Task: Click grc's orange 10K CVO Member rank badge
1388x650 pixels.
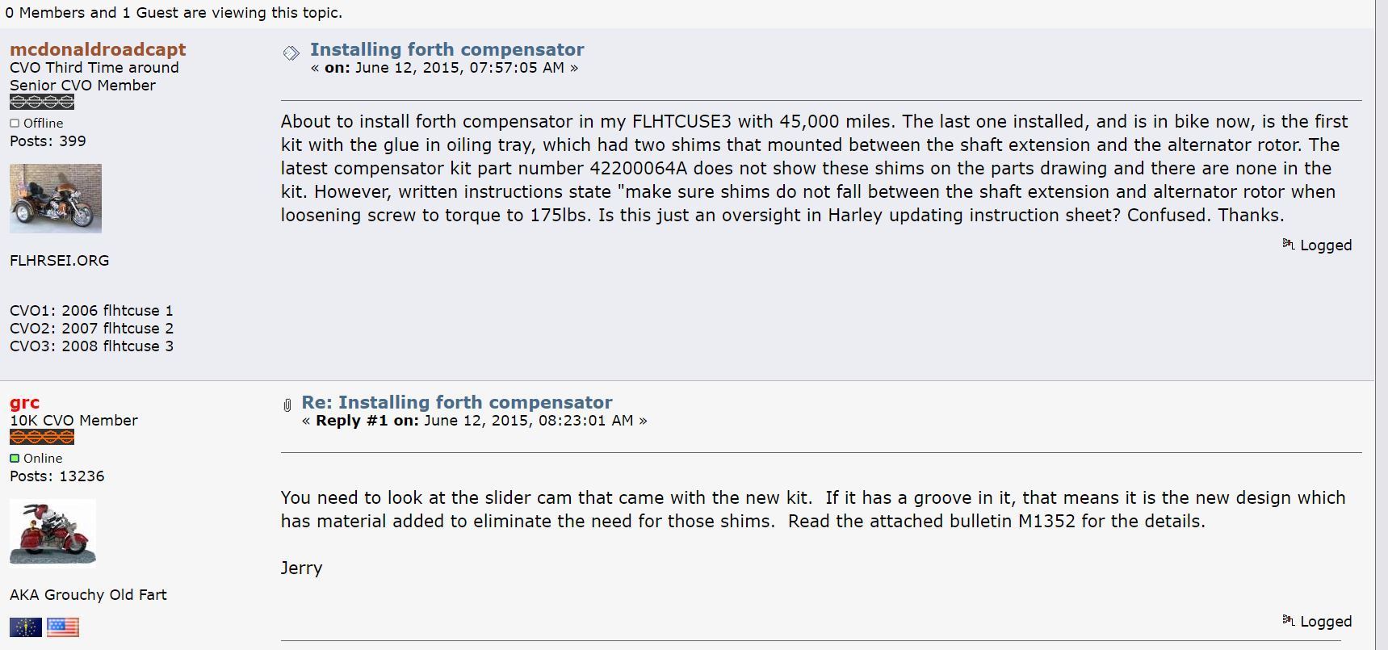Action: coord(42,438)
